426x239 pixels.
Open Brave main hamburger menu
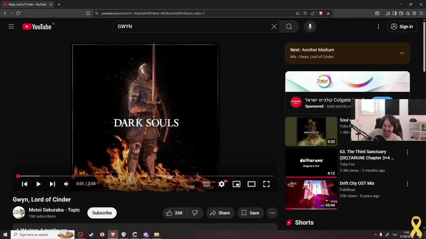click(421, 13)
